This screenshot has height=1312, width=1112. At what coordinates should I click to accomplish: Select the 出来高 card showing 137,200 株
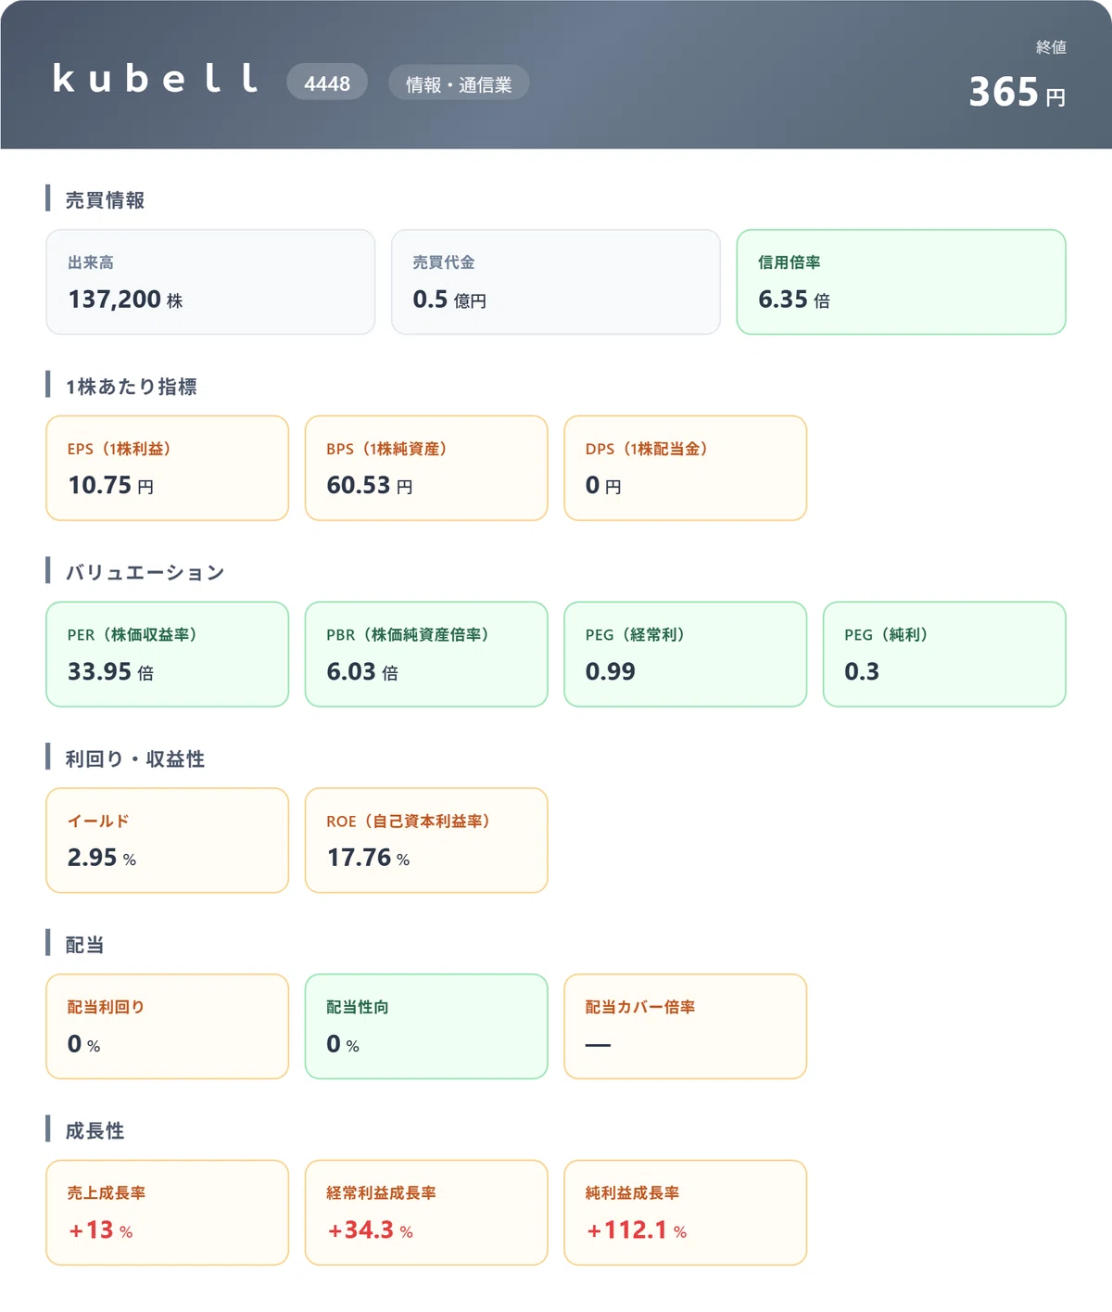coord(210,282)
